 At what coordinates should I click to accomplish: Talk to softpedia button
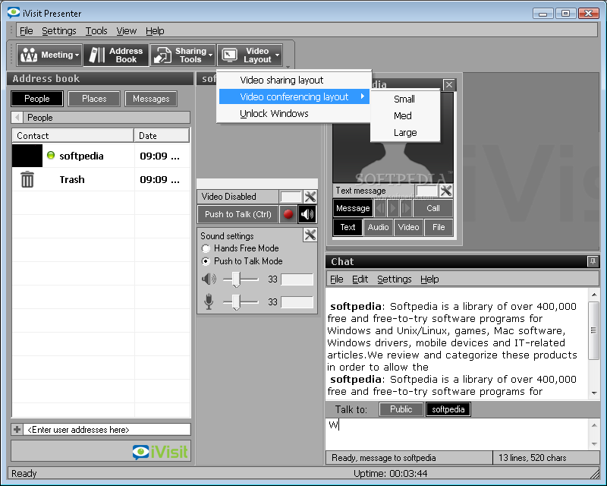(x=448, y=409)
